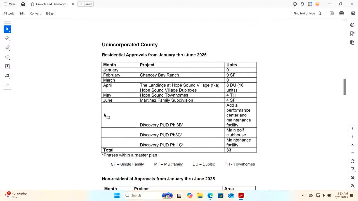The height and width of the screenshot is (201, 358).
Task: Choose the Select arrow tool
Action: pyautogui.click(x=8, y=29)
